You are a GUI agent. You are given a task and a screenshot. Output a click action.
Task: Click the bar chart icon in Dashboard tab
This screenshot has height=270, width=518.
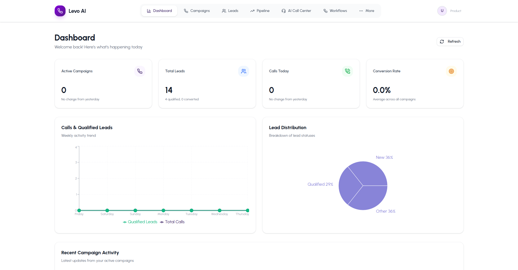(148, 11)
